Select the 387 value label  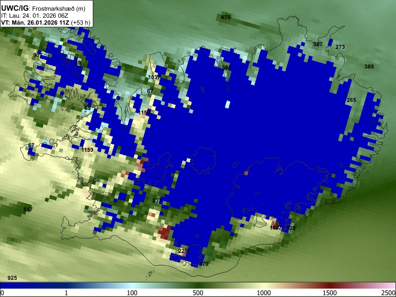(318, 44)
